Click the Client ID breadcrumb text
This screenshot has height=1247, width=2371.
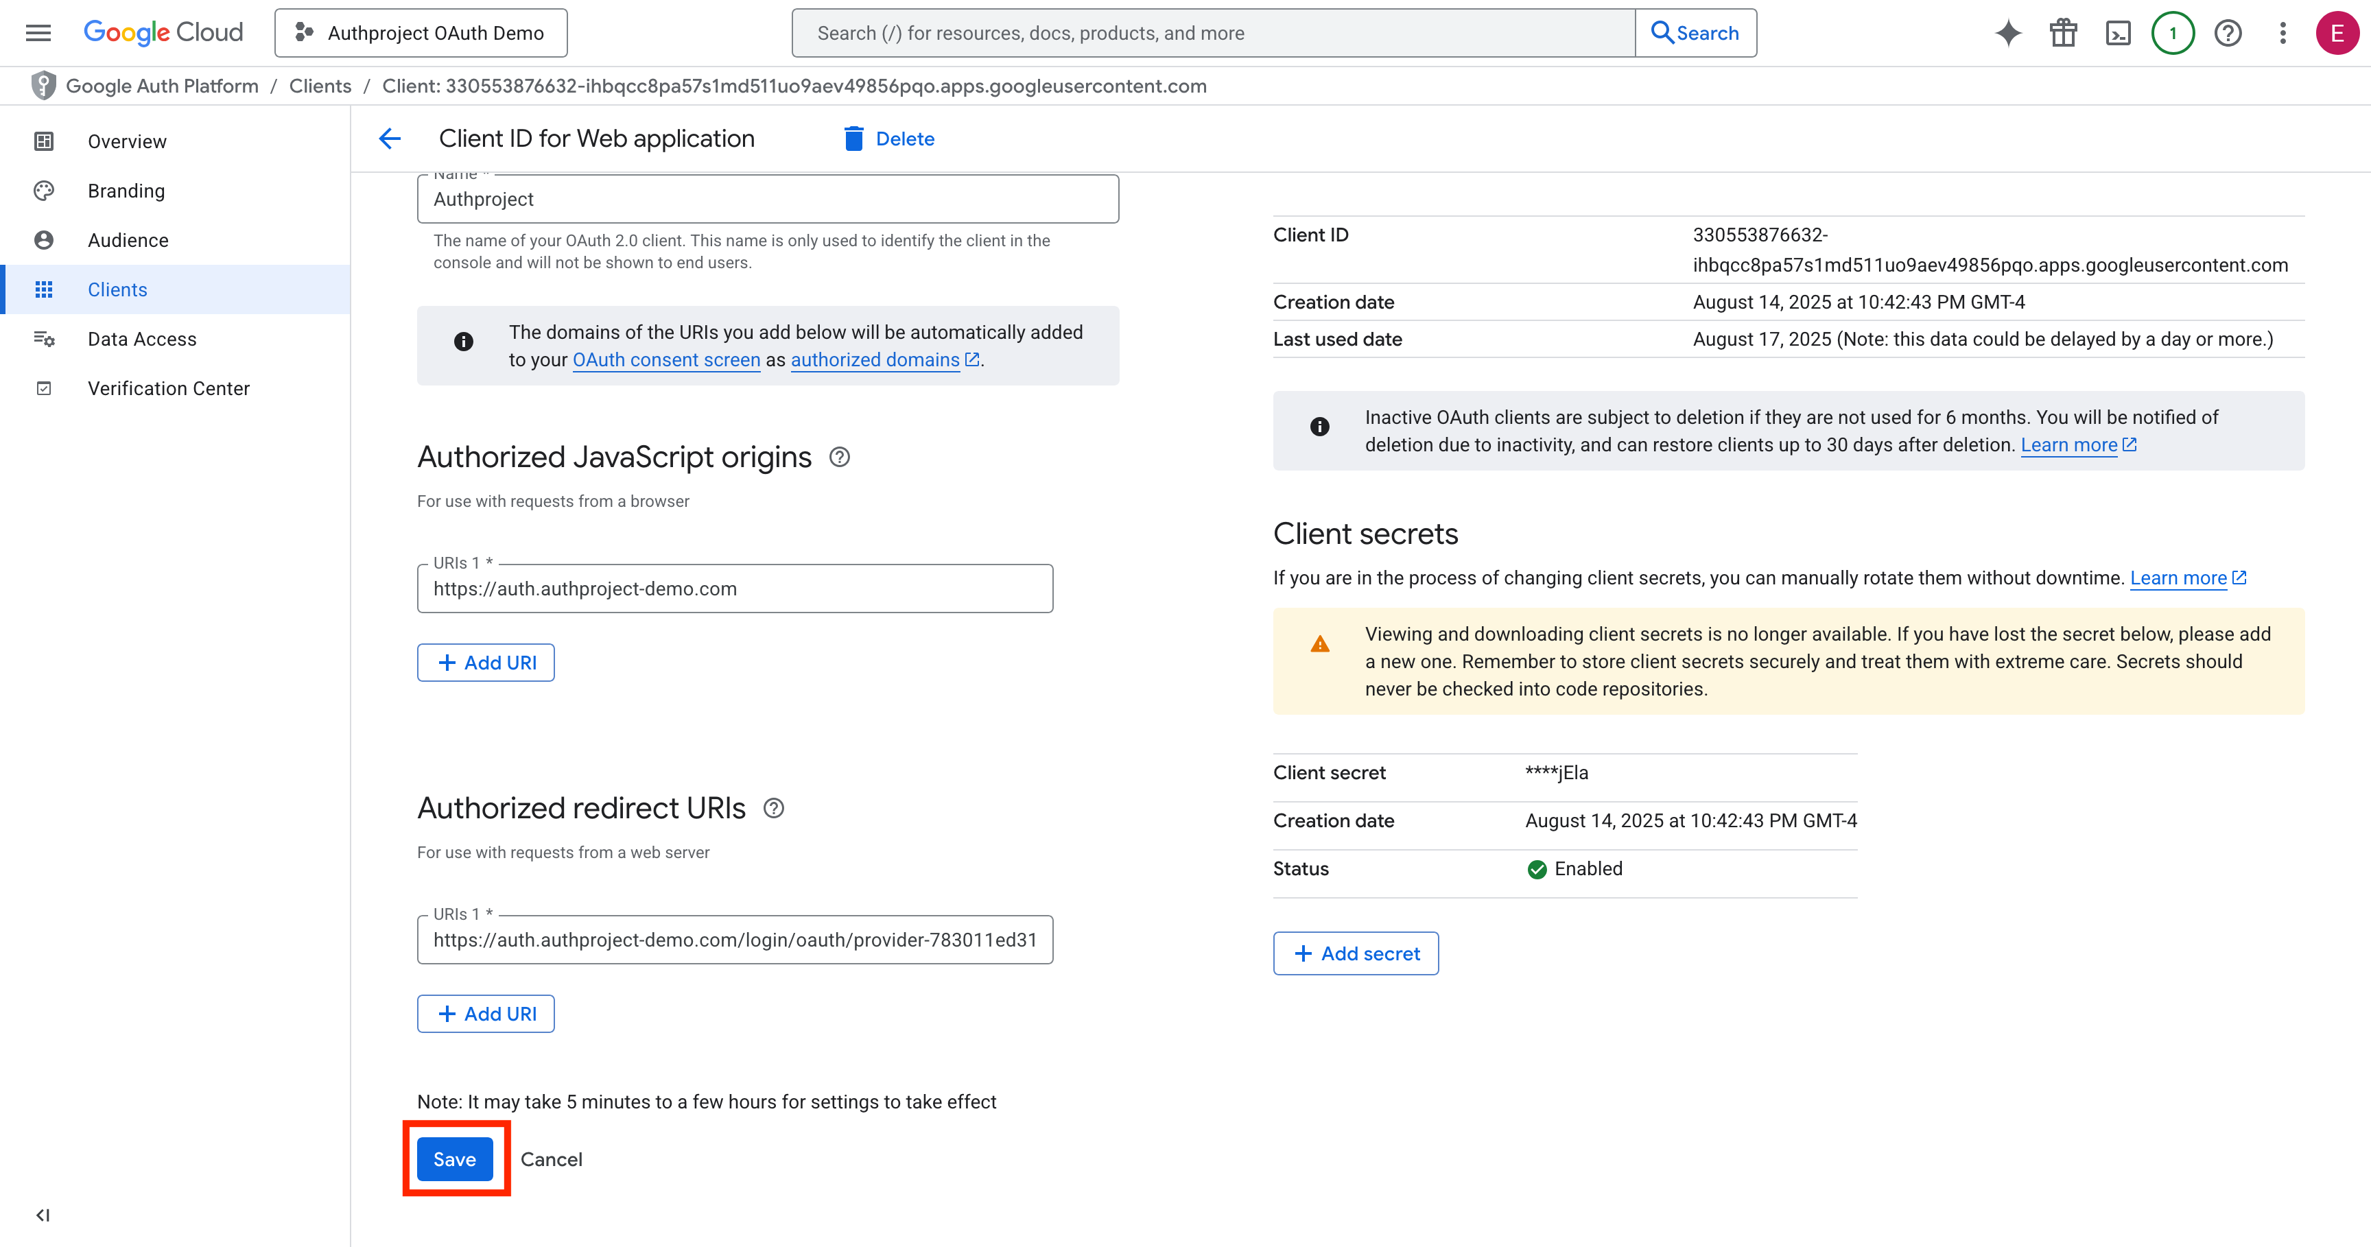pyautogui.click(x=794, y=86)
